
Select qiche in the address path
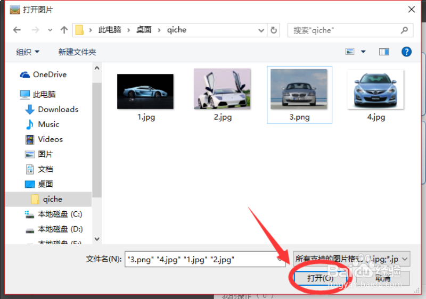click(x=177, y=30)
